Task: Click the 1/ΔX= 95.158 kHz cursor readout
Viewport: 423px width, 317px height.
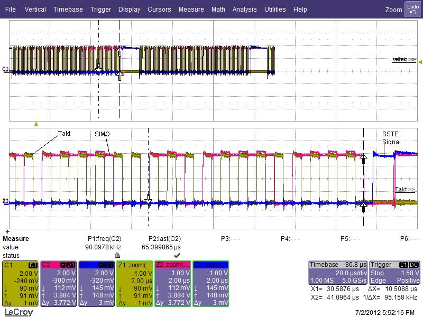Action: pyautogui.click(x=390, y=297)
